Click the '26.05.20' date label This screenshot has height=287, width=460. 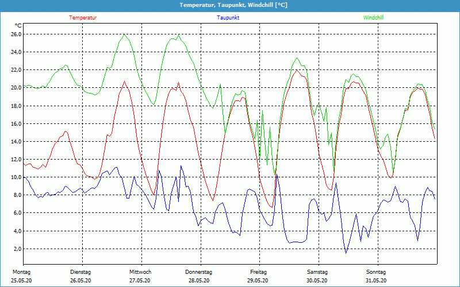pos(80,281)
